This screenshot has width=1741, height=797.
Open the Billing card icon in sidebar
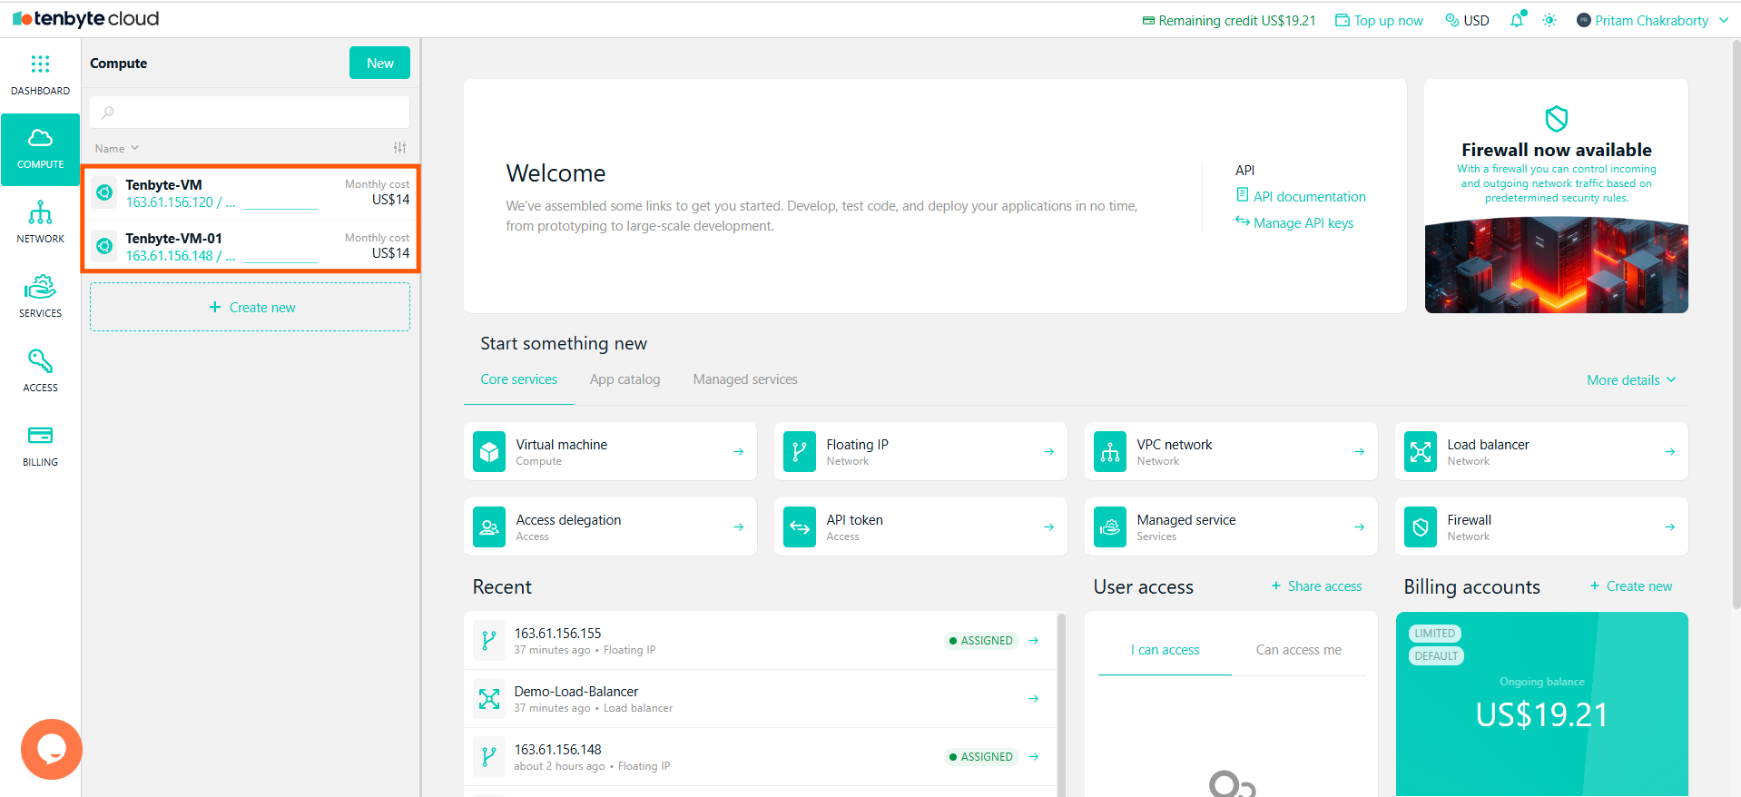(40, 436)
